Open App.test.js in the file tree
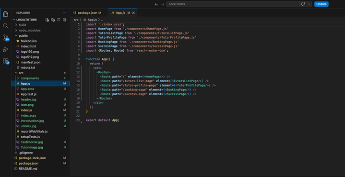Image resolution: width=345 pixels, height=177 pixels. (41, 94)
